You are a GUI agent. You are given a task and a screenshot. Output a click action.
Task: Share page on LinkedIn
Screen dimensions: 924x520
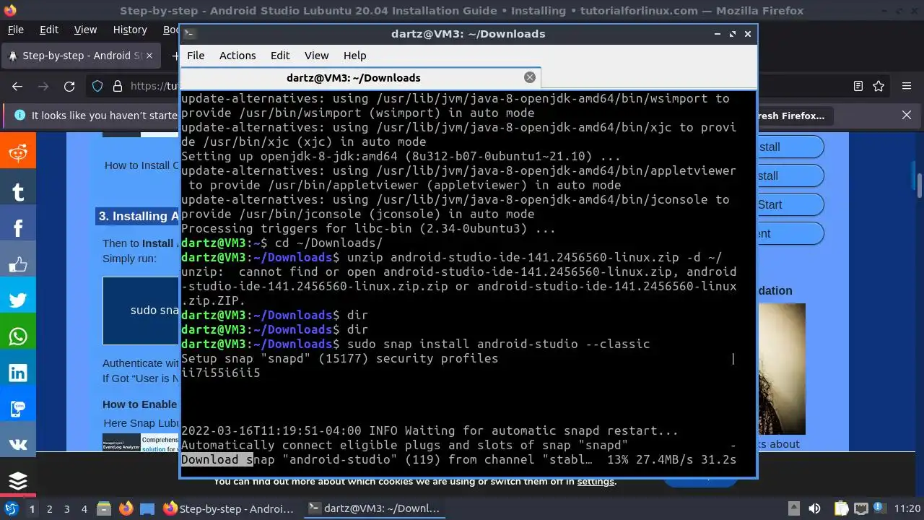[18, 373]
